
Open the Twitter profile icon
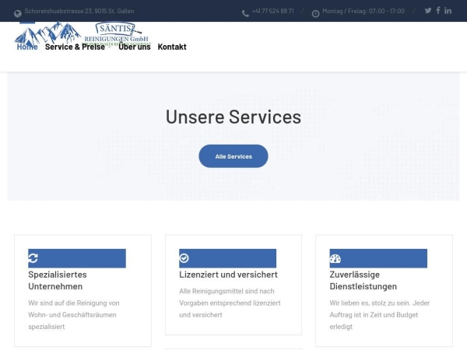[427, 11]
